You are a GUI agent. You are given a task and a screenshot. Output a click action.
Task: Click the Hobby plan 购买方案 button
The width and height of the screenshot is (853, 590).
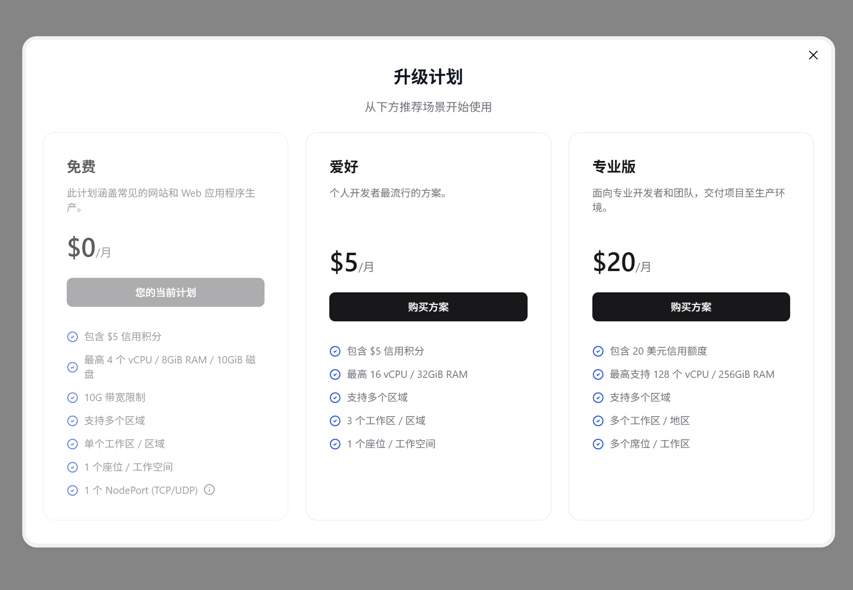428,307
